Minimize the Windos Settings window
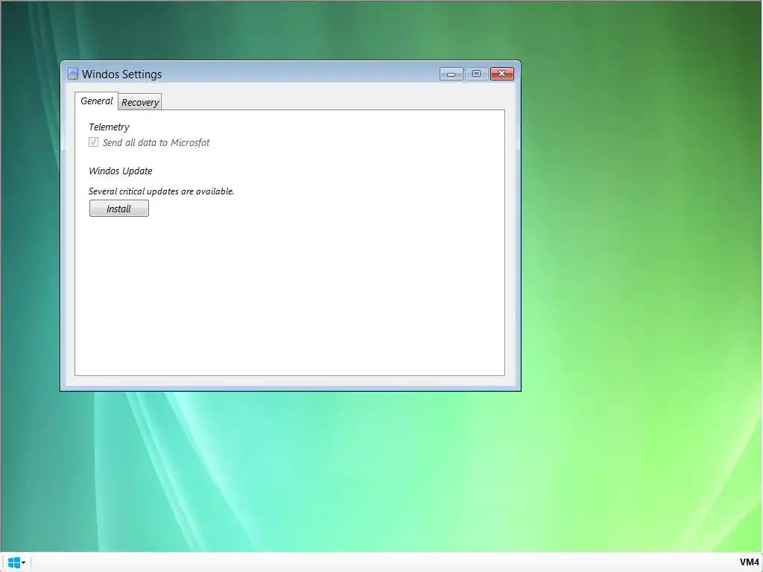Viewport: 763px width, 572px height. (x=451, y=74)
